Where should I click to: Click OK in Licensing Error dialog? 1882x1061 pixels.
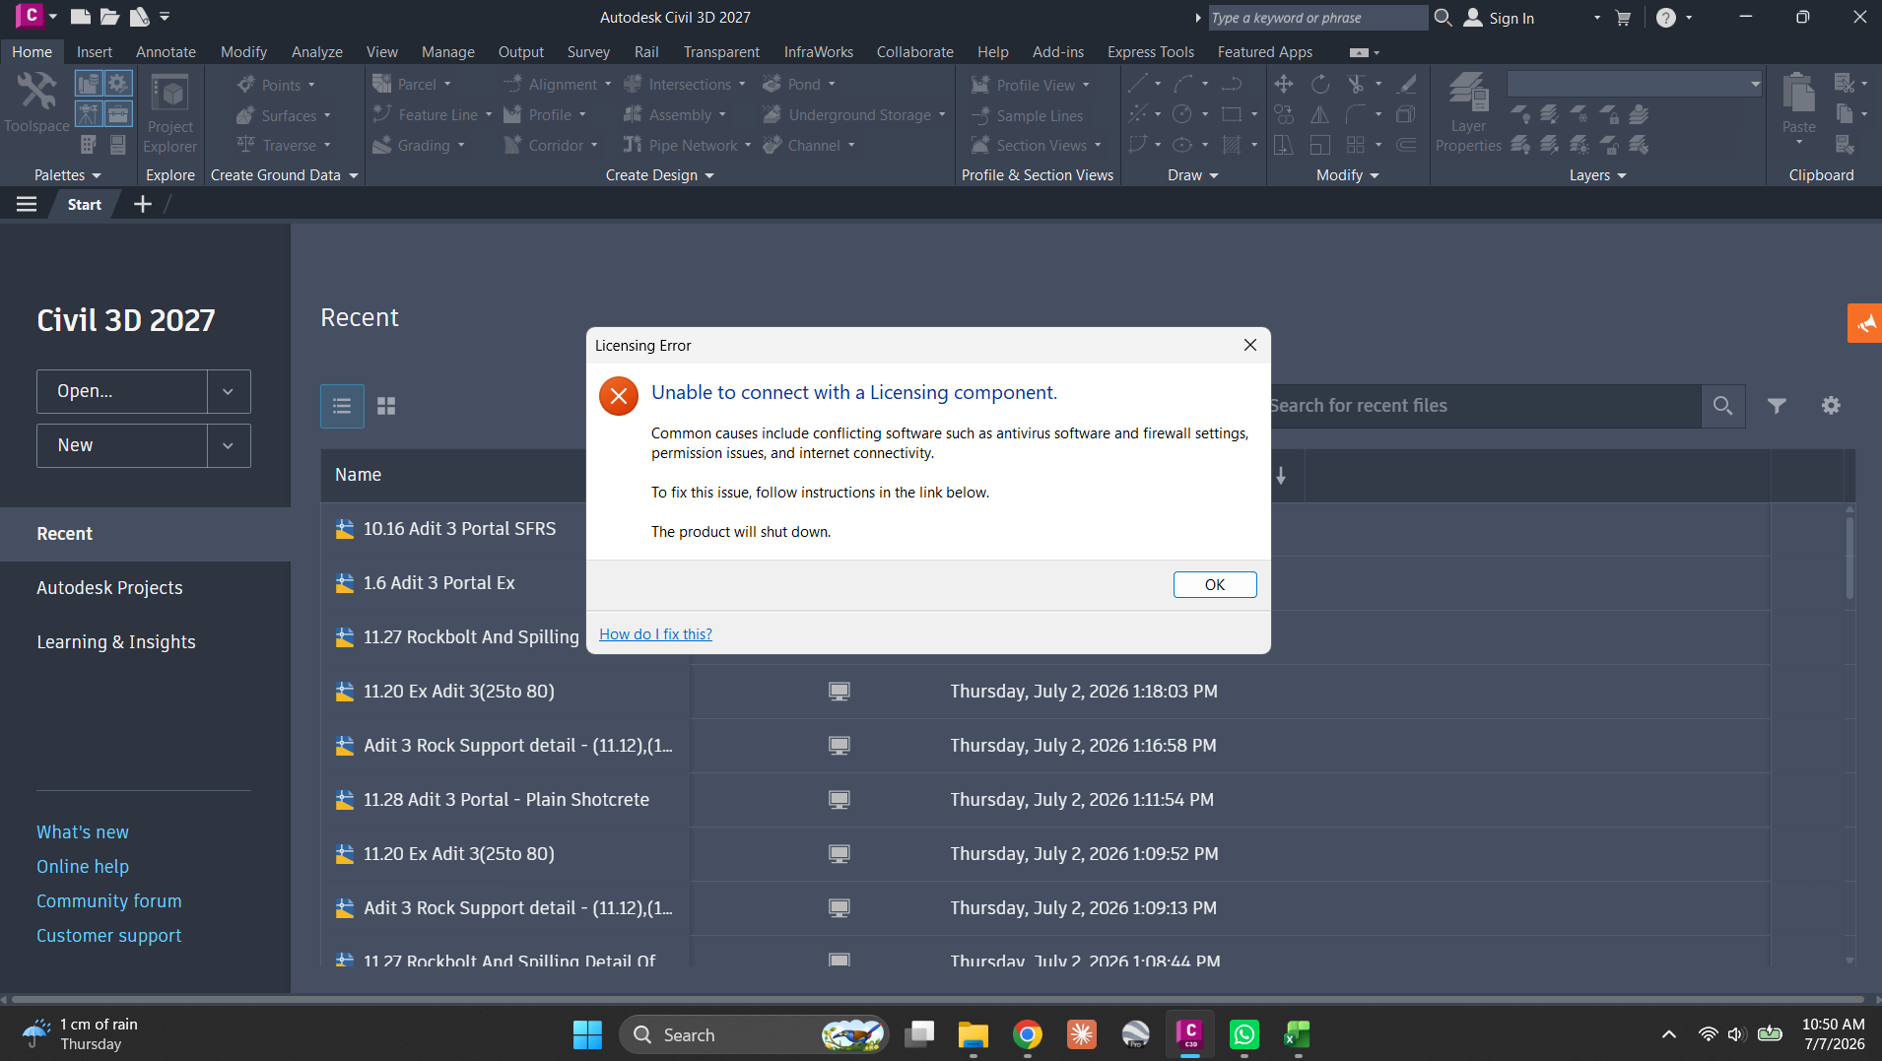click(1215, 585)
